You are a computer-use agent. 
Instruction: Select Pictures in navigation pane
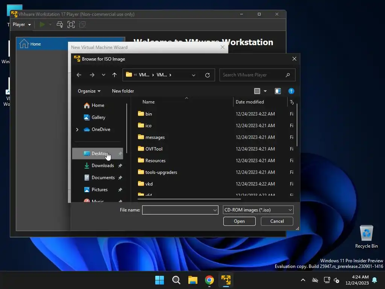click(99, 190)
